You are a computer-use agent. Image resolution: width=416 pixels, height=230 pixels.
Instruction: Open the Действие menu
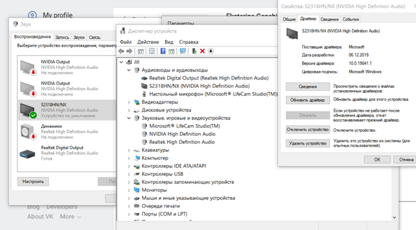[x=148, y=42]
